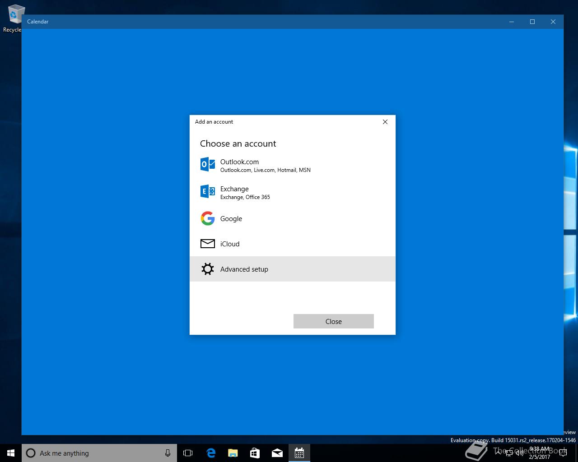Select the Outlook.com account icon

(x=208, y=164)
